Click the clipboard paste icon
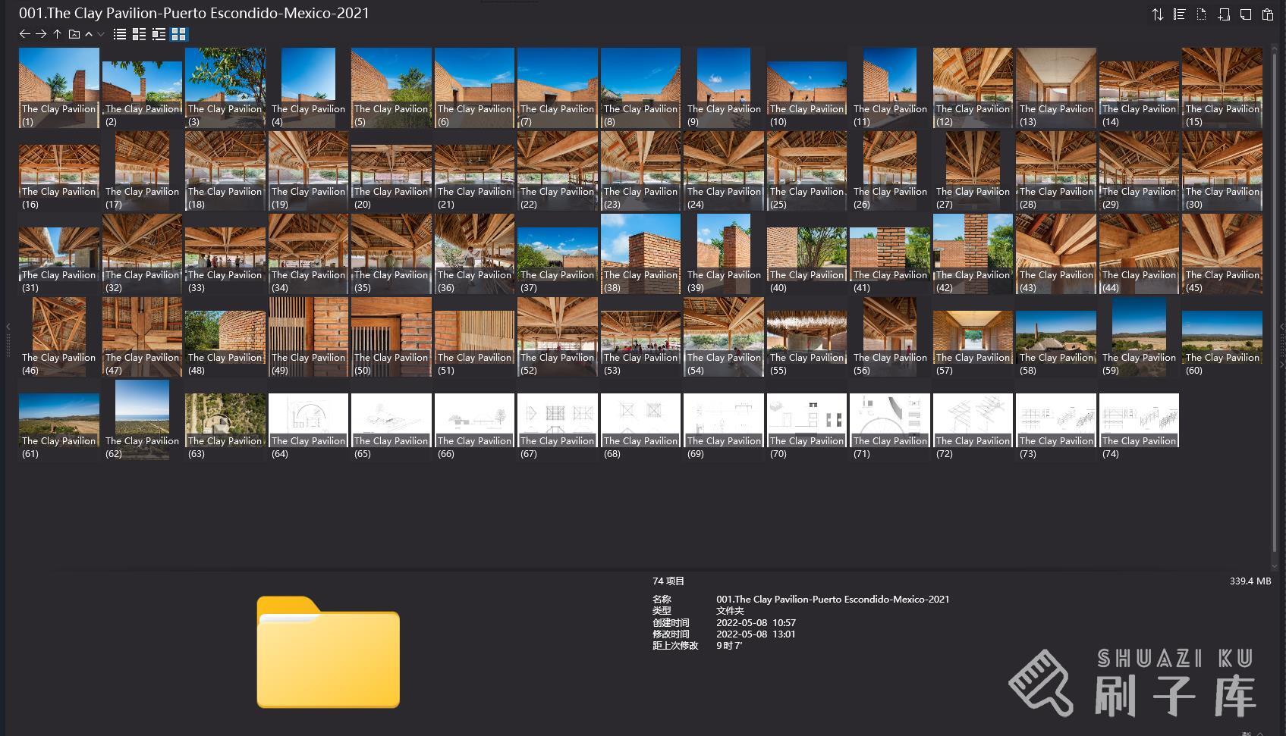Viewport: 1286px width, 736px height. tap(1267, 14)
